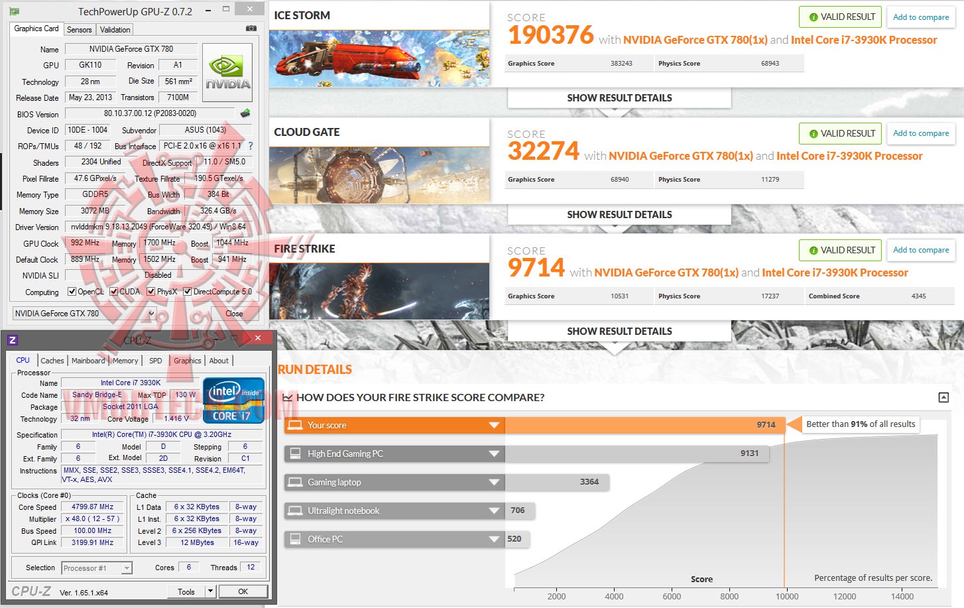Show result details for Ice Storm
This screenshot has height=608, width=964.
tap(619, 98)
